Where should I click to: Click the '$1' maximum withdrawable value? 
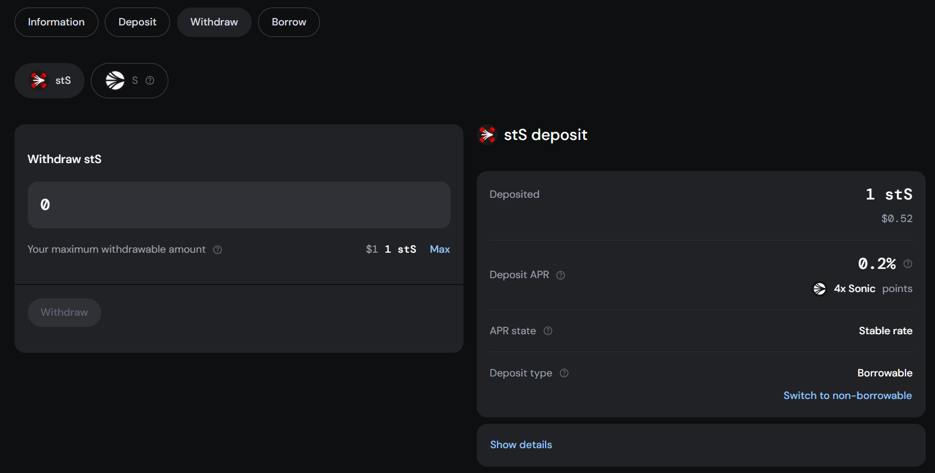(x=371, y=249)
